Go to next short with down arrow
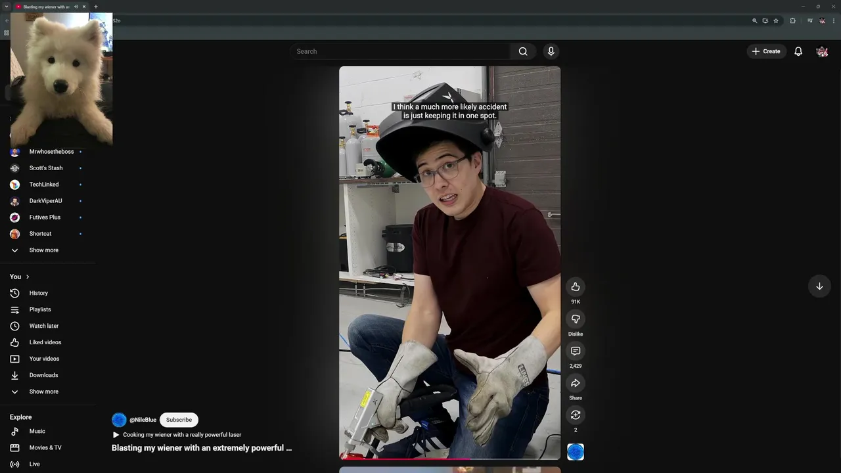 pyautogui.click(x=819, y=286)
